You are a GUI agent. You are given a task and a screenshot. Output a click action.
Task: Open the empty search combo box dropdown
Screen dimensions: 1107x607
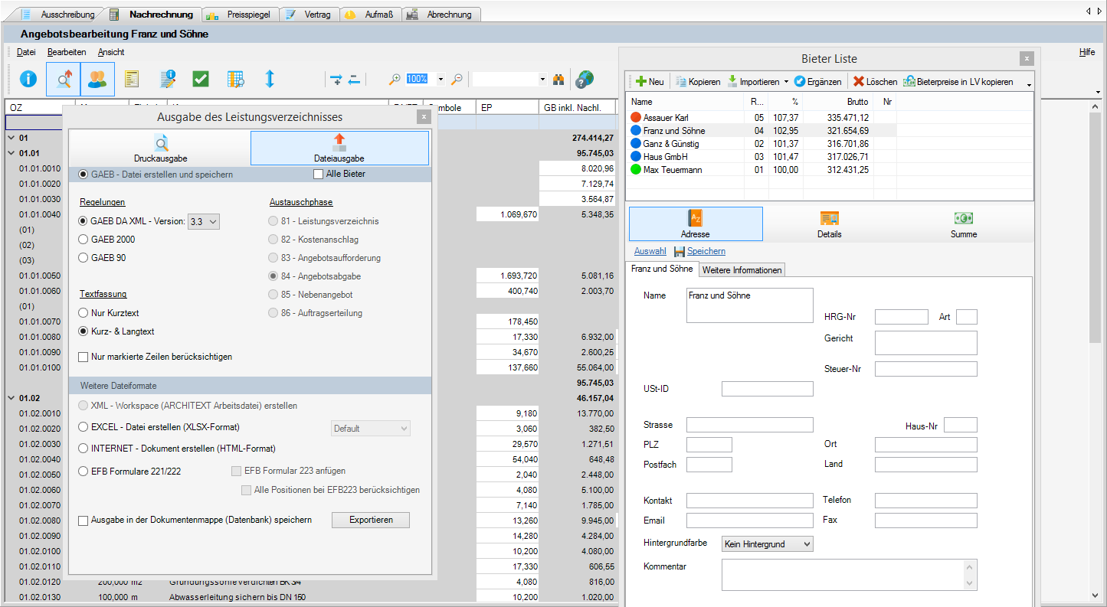(542, 79)
